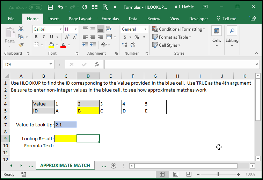Toggle the AutoSave switch
The height and width of the screenshot is (180, 263).
(35, 7)
